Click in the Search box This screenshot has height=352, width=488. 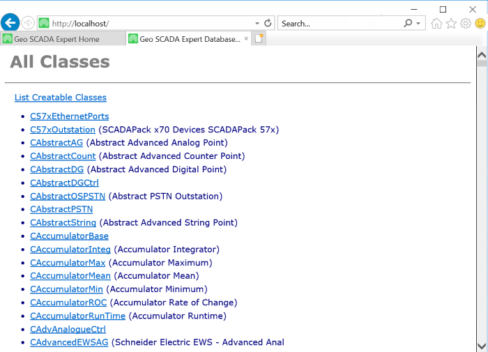[x=340, y=23]
